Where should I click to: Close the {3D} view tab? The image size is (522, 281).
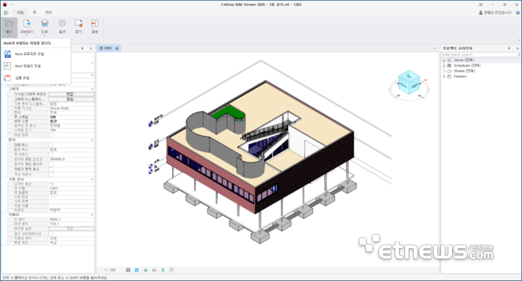[117, 48]
